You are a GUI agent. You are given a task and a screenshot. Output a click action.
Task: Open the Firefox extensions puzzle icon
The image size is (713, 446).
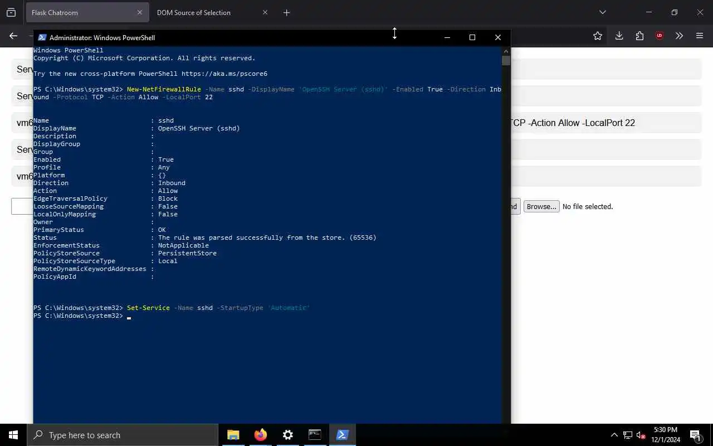[639, 36]
